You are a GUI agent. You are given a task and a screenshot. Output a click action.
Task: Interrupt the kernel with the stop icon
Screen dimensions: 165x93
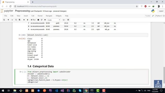tap(38, 20)
